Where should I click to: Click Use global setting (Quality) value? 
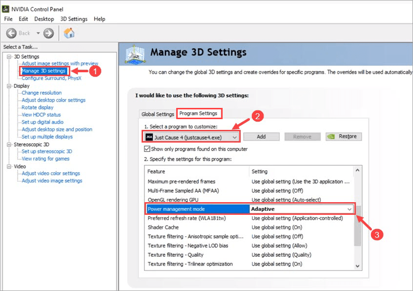281,255
